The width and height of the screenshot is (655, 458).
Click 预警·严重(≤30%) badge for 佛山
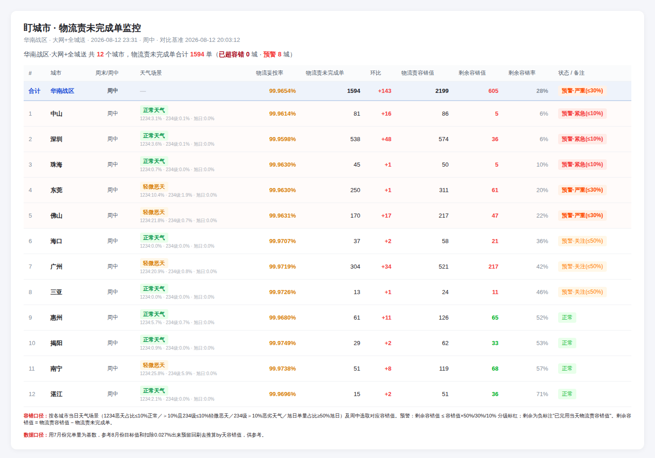click(582, 215)
